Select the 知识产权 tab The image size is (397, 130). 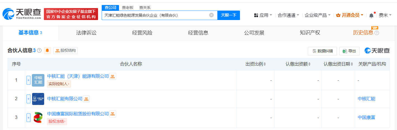pos(310,33)
